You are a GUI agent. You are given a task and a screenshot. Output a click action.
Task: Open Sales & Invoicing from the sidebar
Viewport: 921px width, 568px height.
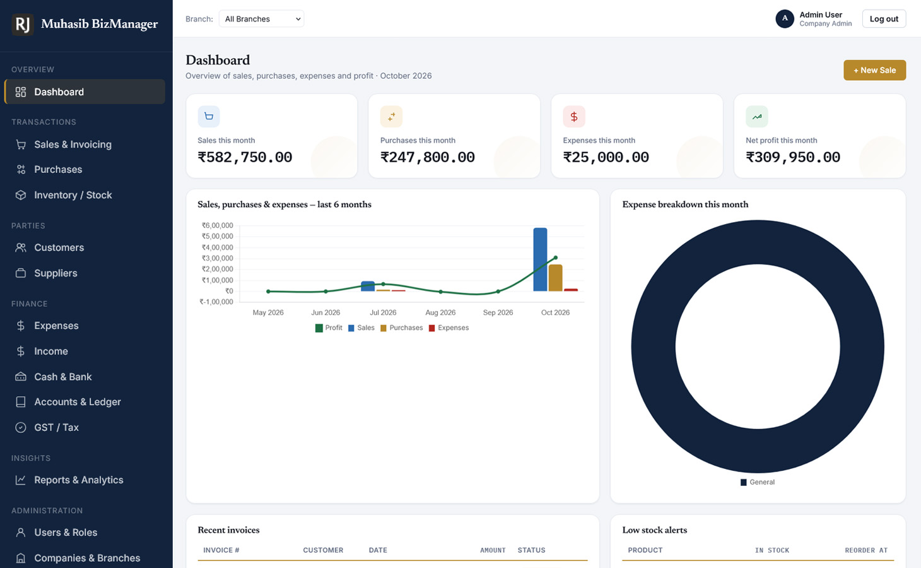point(85,145)
